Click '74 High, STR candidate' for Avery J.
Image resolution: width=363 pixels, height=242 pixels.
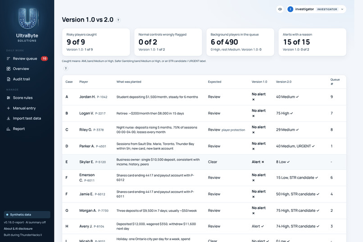pos(298,226)
